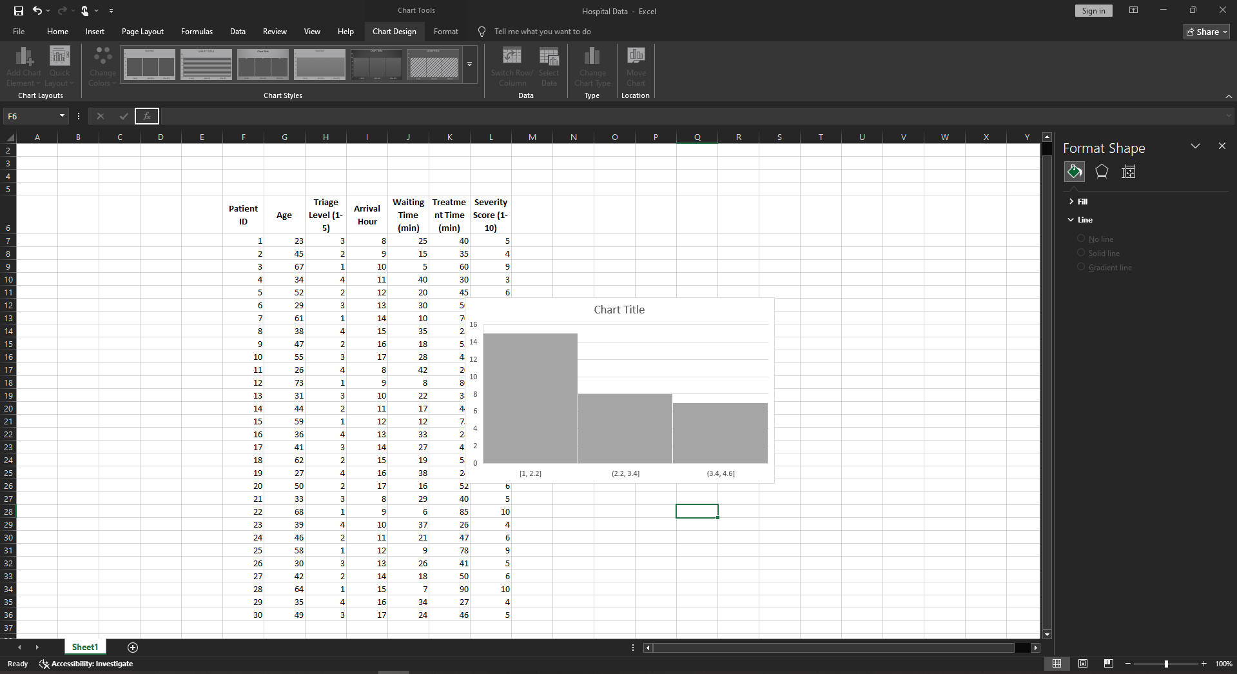Click the Chart Title text on chart
Image resolution: width=1237 pixels, height=674 pixels.
[619, 310]
